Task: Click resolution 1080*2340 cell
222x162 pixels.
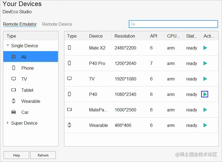Action: 125,94
